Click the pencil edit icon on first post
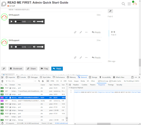The width and height of the screenshot is (141, 125). (81, 32)
